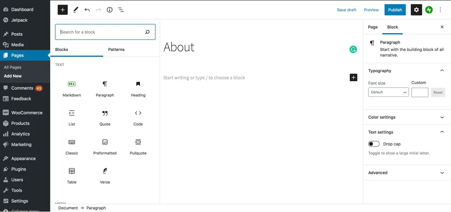This screenshot has width=451, height=212.
Task: Open Comments with 43 pending
Action: pos(25,88)
